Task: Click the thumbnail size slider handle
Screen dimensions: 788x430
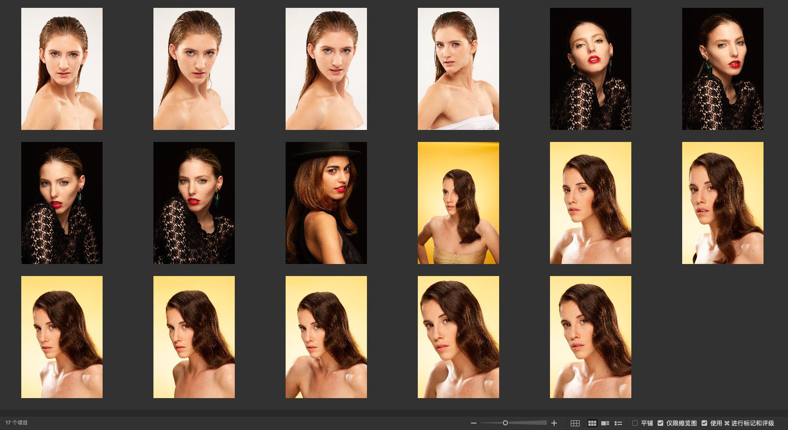Action: click(x=505, y=423)
